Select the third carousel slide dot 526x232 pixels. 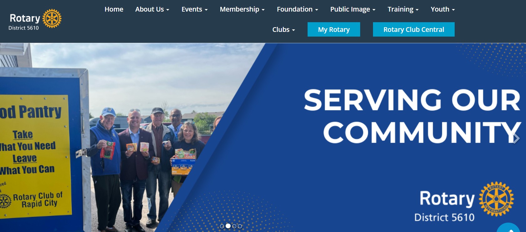234,226
